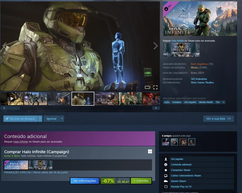Select thumbnail showing the cannon turret
This screenshot has height=193, width=242.
tap(106, 99)
